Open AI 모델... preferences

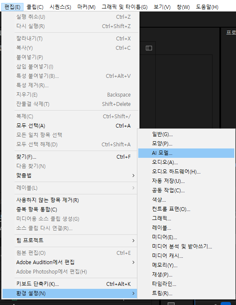click(186, 153)
